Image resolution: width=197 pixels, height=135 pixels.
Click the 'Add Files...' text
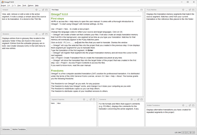(66, 43)
